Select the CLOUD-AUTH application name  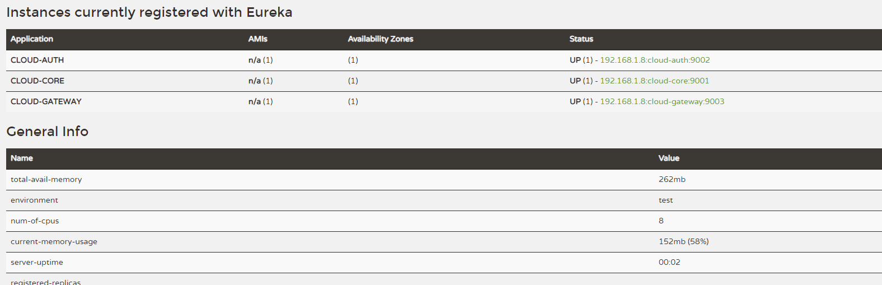(x=37, y=60)
